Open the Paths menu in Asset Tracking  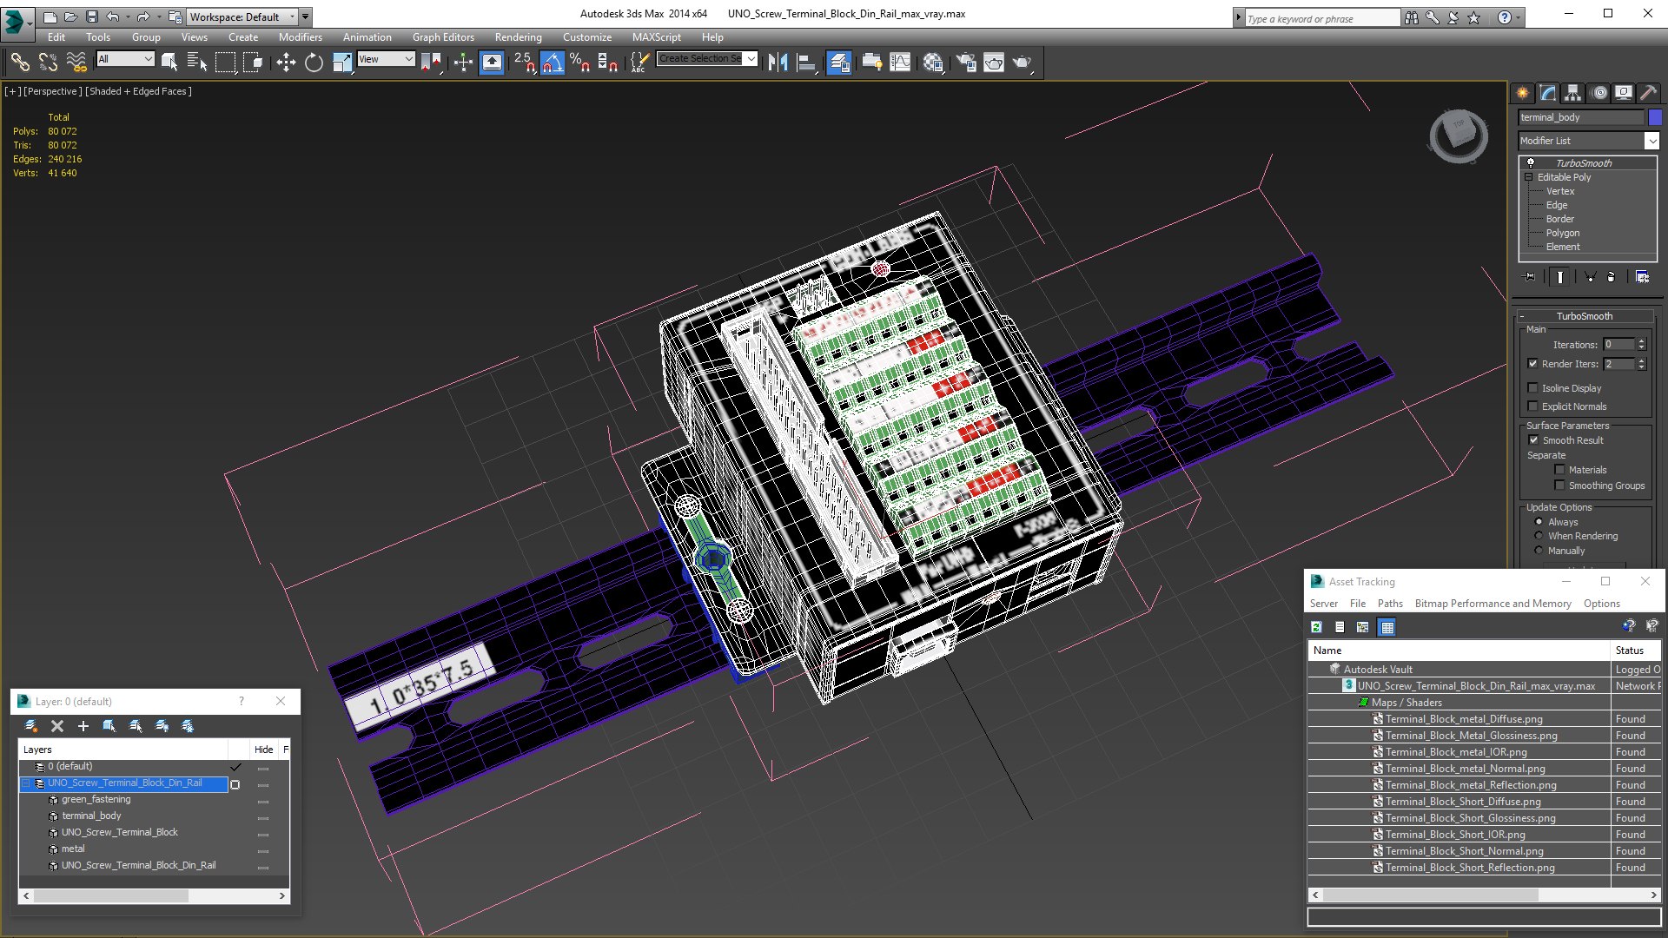pos(1389,604)
